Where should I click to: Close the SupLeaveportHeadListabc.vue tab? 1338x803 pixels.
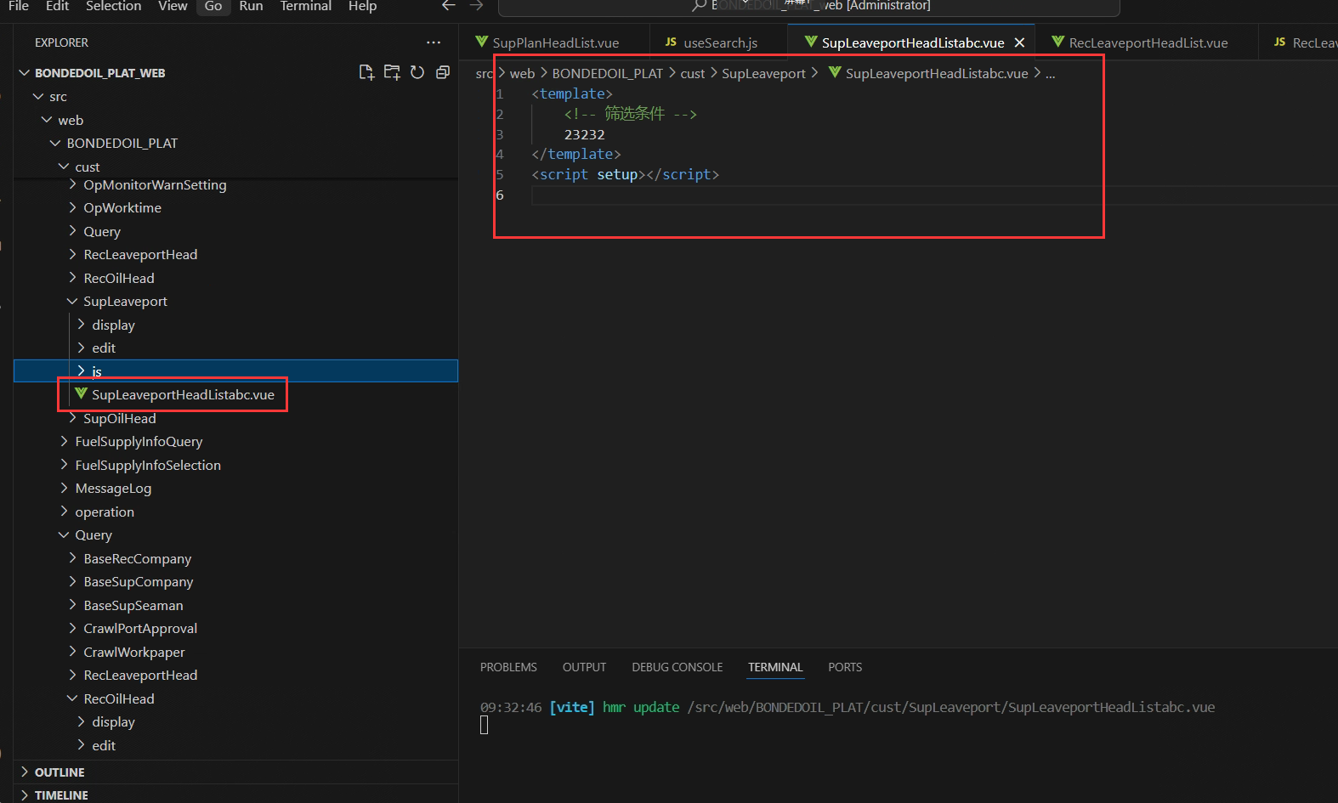coord(1019,42)
